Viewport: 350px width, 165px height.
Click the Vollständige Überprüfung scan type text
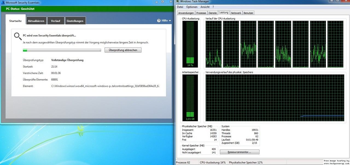[67, 60]
